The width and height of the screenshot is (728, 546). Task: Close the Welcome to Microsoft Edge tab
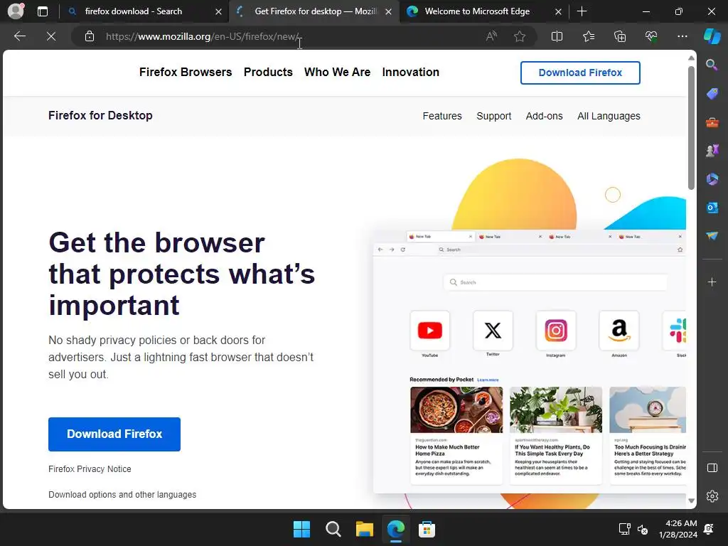point(559,11)
